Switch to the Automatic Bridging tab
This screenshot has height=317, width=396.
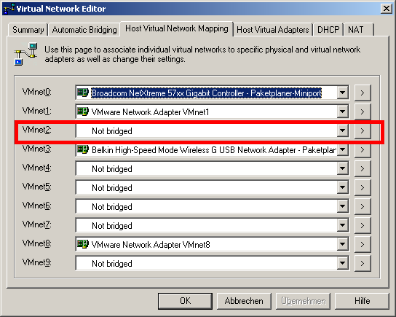84,30
